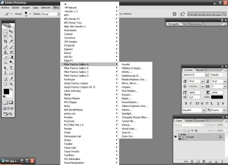228x165 pixels.
Task: Open the dearJoe II font family dropdown
Action: pos(207,75)
